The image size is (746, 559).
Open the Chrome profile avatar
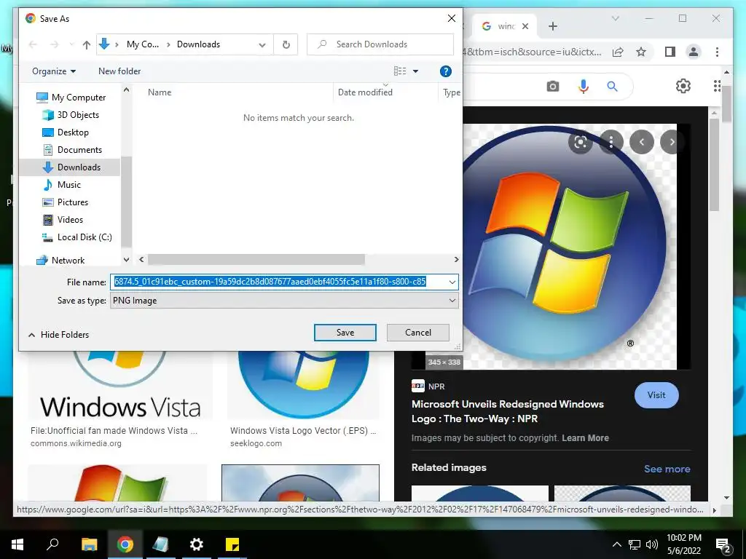coord(694,52)
